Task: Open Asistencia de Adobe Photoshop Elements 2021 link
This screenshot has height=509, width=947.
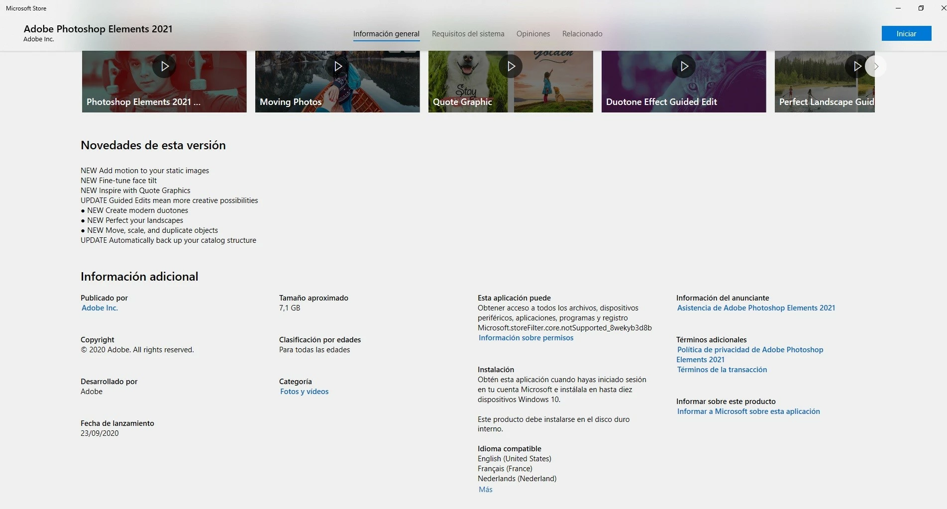Action: [x=756, y=308]
